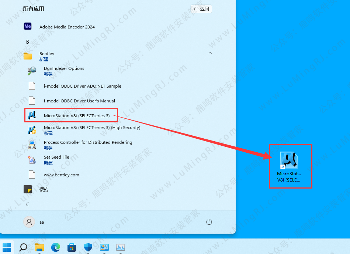Open i-model ODBC Driver ADO.NET Sample
Image resolution: width=350 pixels, height=254 pixels.
point(82,86)
